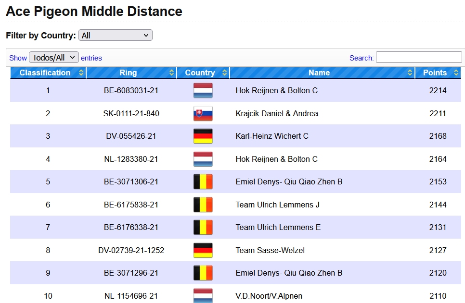The height and width of the screenshot is (303, 465).
Task: Click the German flag for Team Sasse-Welzel
Action: 203,250
